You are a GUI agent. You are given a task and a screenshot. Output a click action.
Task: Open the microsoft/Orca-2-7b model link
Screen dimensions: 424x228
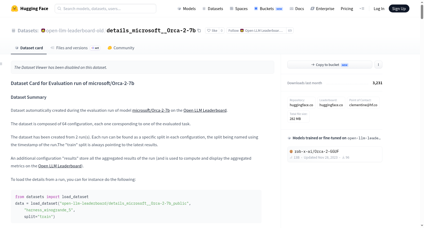click(x=151, y=110)
